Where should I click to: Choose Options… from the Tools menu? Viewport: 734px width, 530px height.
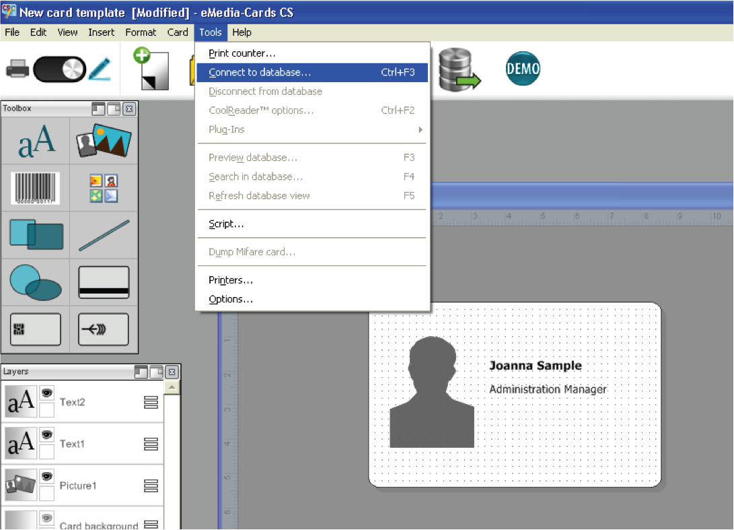312,300
